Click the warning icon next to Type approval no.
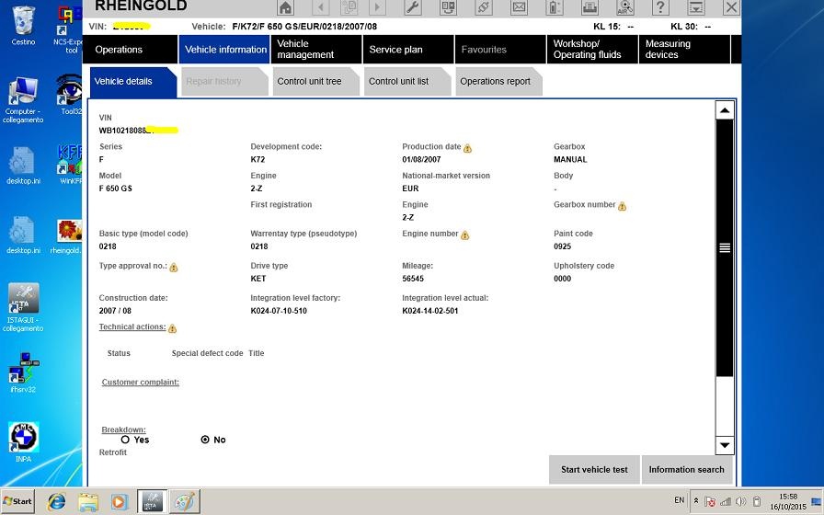Image resolution: width=824 pixels, height=515 pixels. coord(174,268)
